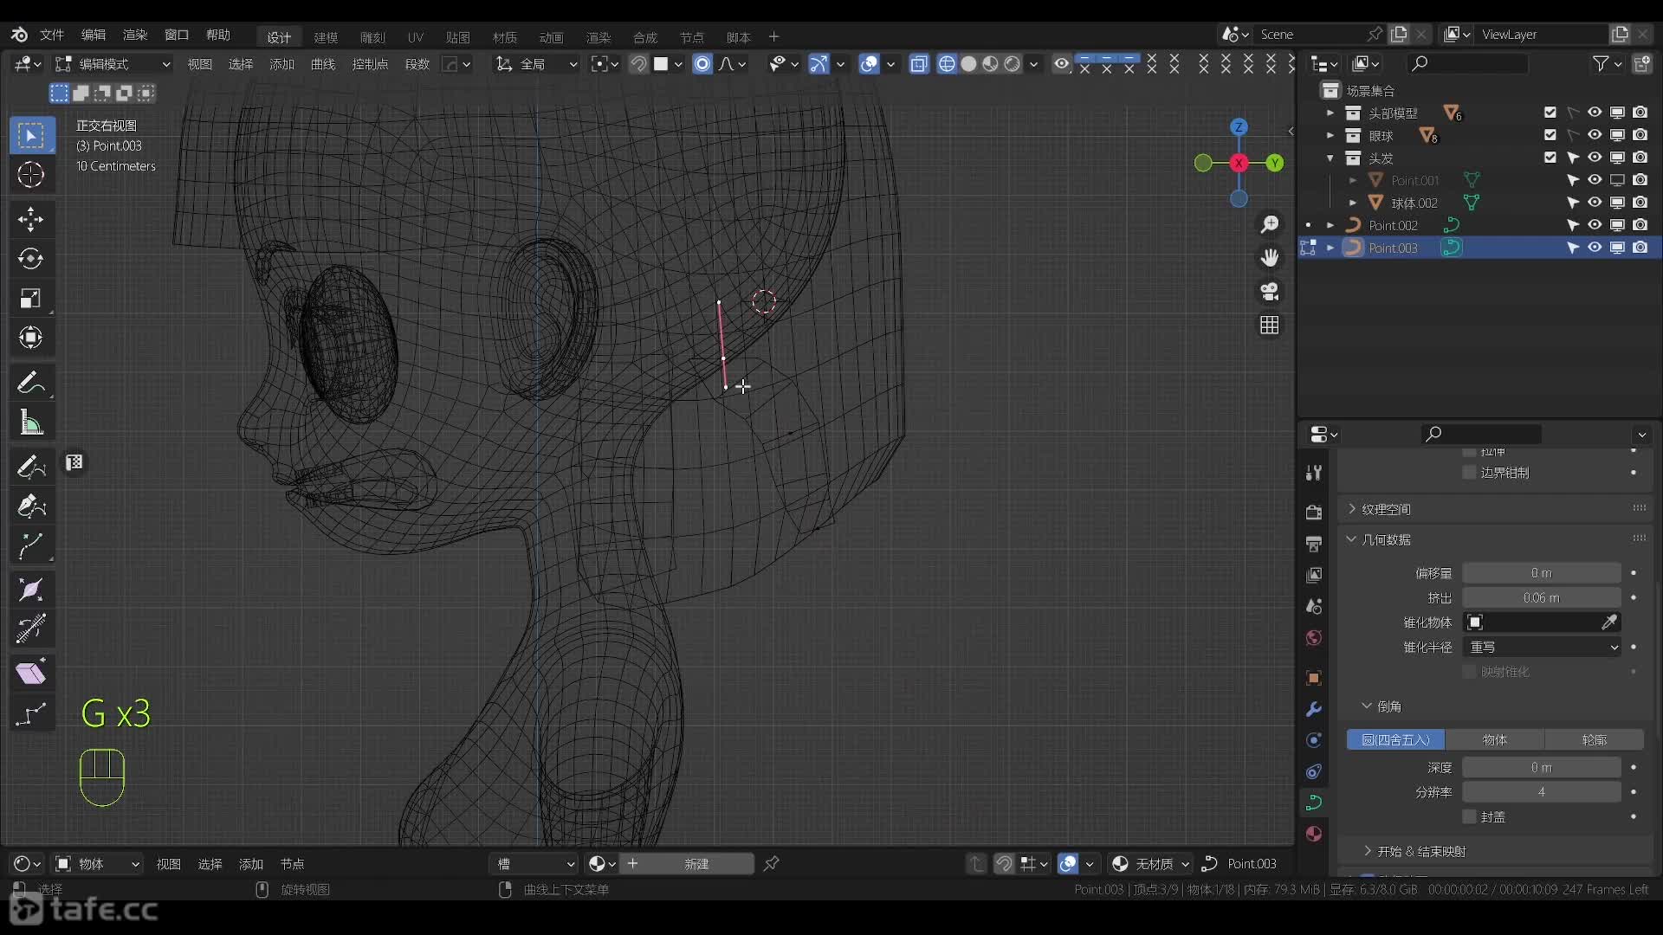Viewport: 1663px width, 935px height.
Task: Click the Pan view hand gizmo
Action: coord(1270,258)
